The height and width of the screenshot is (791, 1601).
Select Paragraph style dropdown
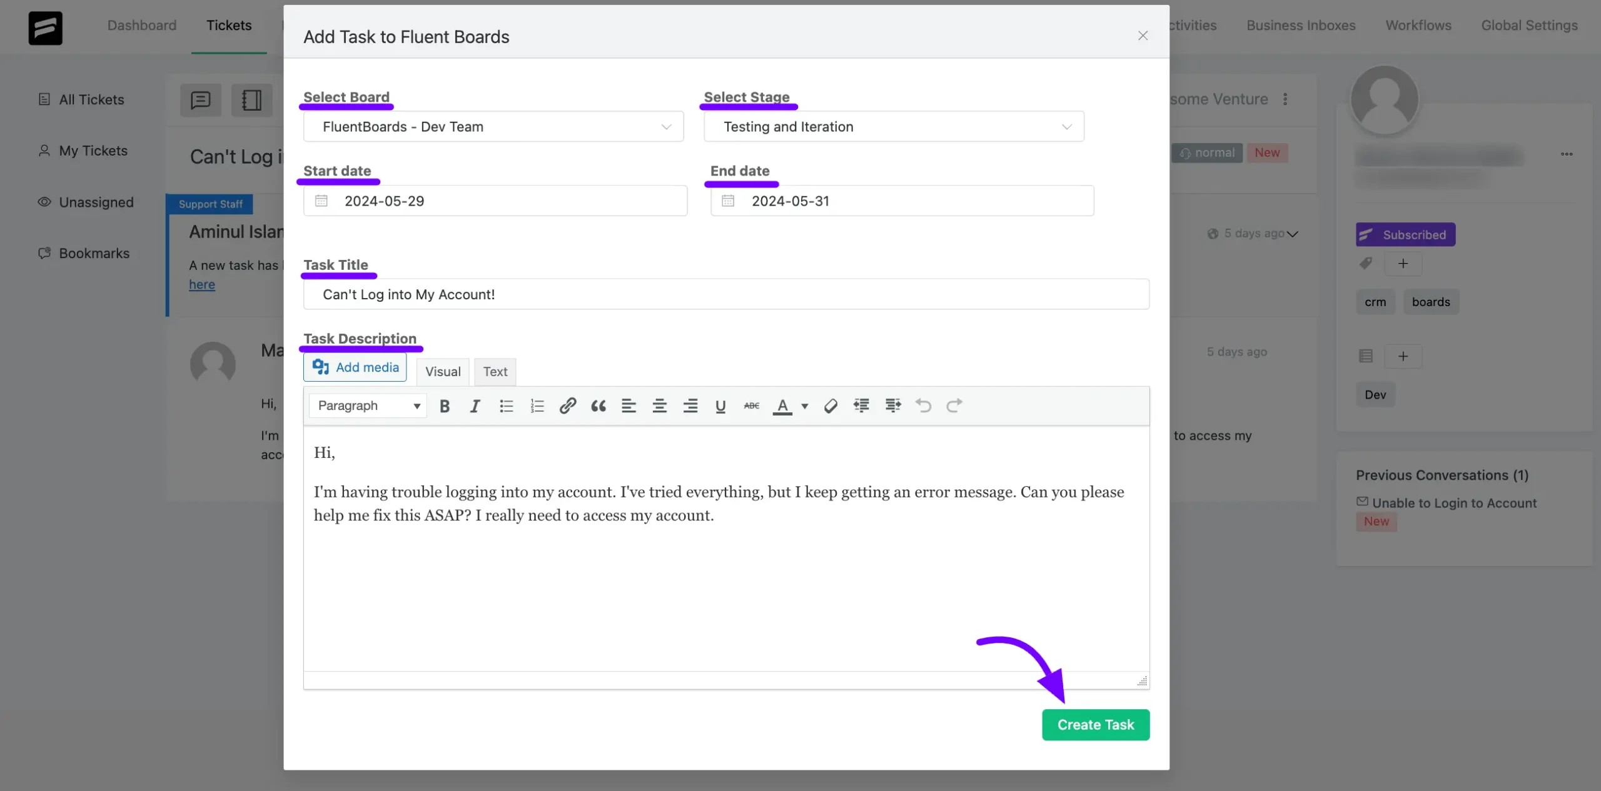(x=370, y=405)
